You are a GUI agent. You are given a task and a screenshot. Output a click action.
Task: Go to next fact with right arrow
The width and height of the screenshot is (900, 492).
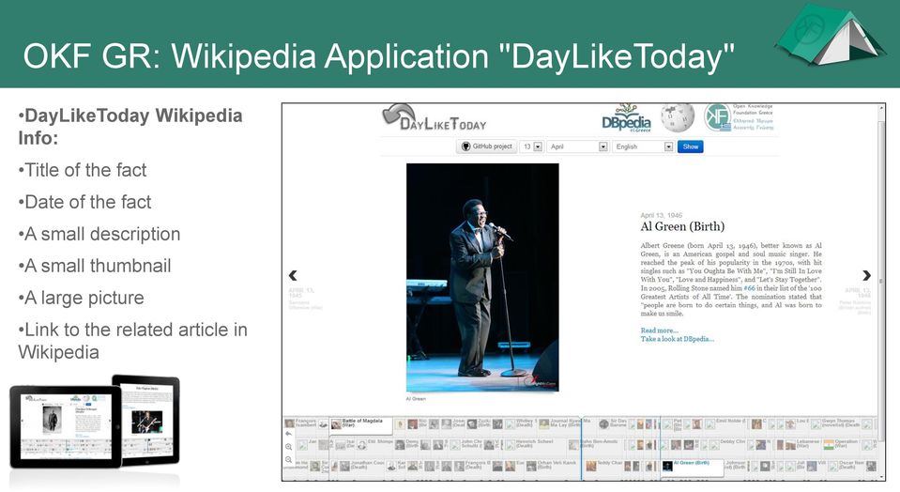(866, 275)
